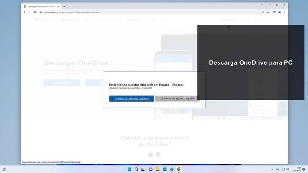Open the Chrome profile icon
Viewport: 308px width, 173px height.
(x=279, y=12)
